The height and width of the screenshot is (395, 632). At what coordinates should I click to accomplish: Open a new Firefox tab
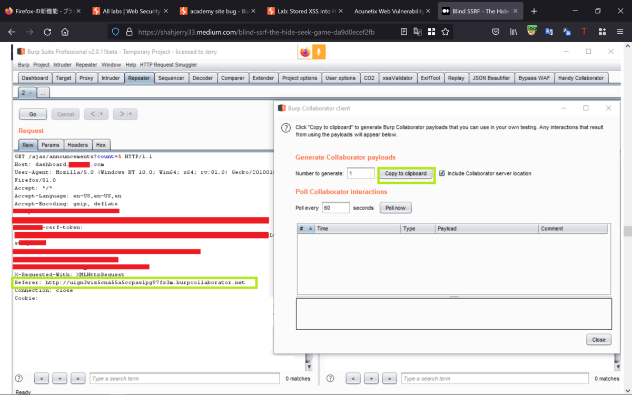click(x=534, y=11)
